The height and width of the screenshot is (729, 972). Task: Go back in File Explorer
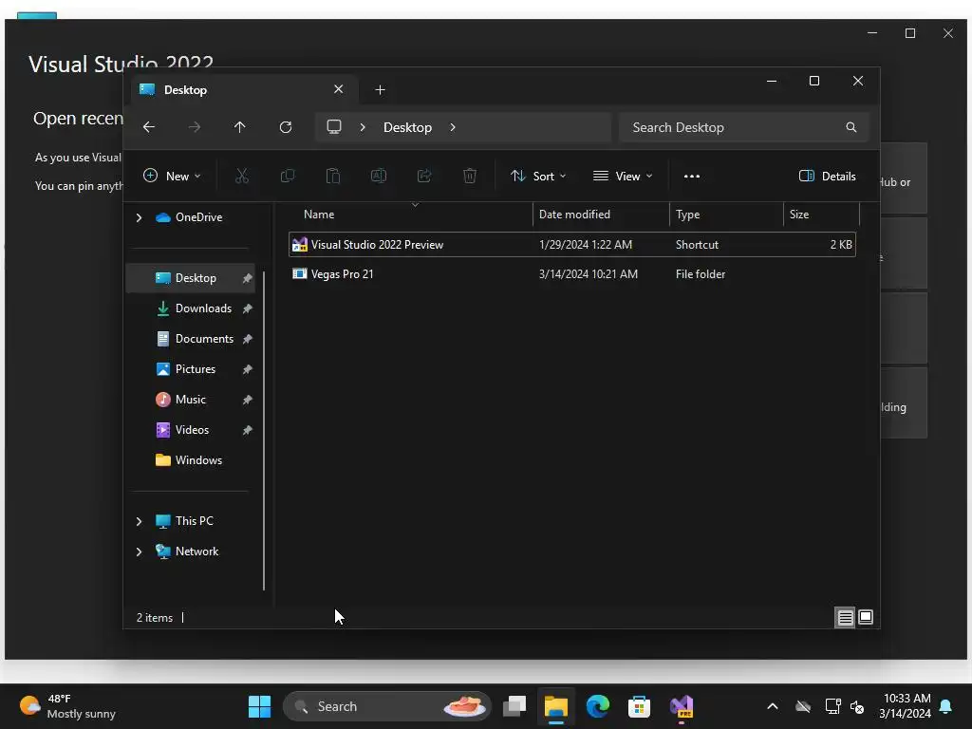pos(149,127)
